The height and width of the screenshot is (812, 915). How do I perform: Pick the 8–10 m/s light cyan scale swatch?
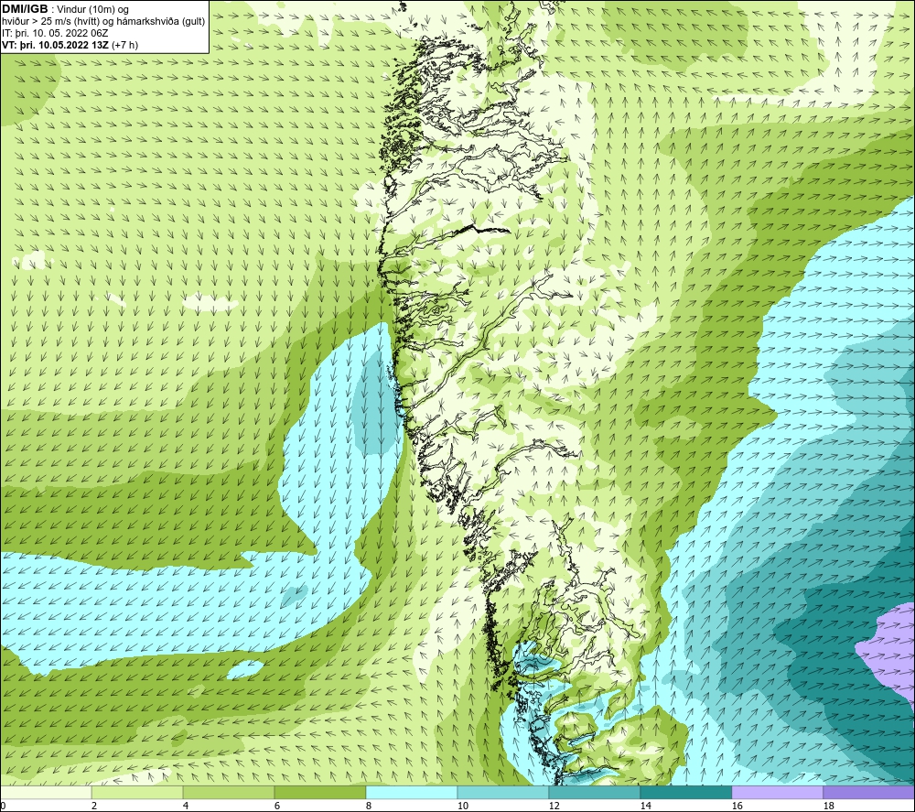click(412, 793)
